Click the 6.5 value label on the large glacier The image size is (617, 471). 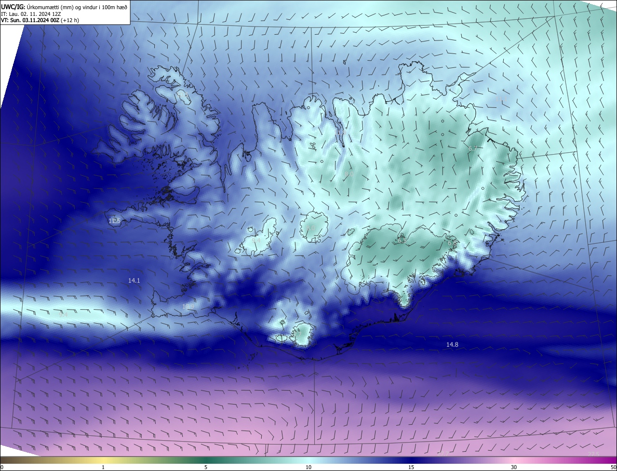(402, 241)
